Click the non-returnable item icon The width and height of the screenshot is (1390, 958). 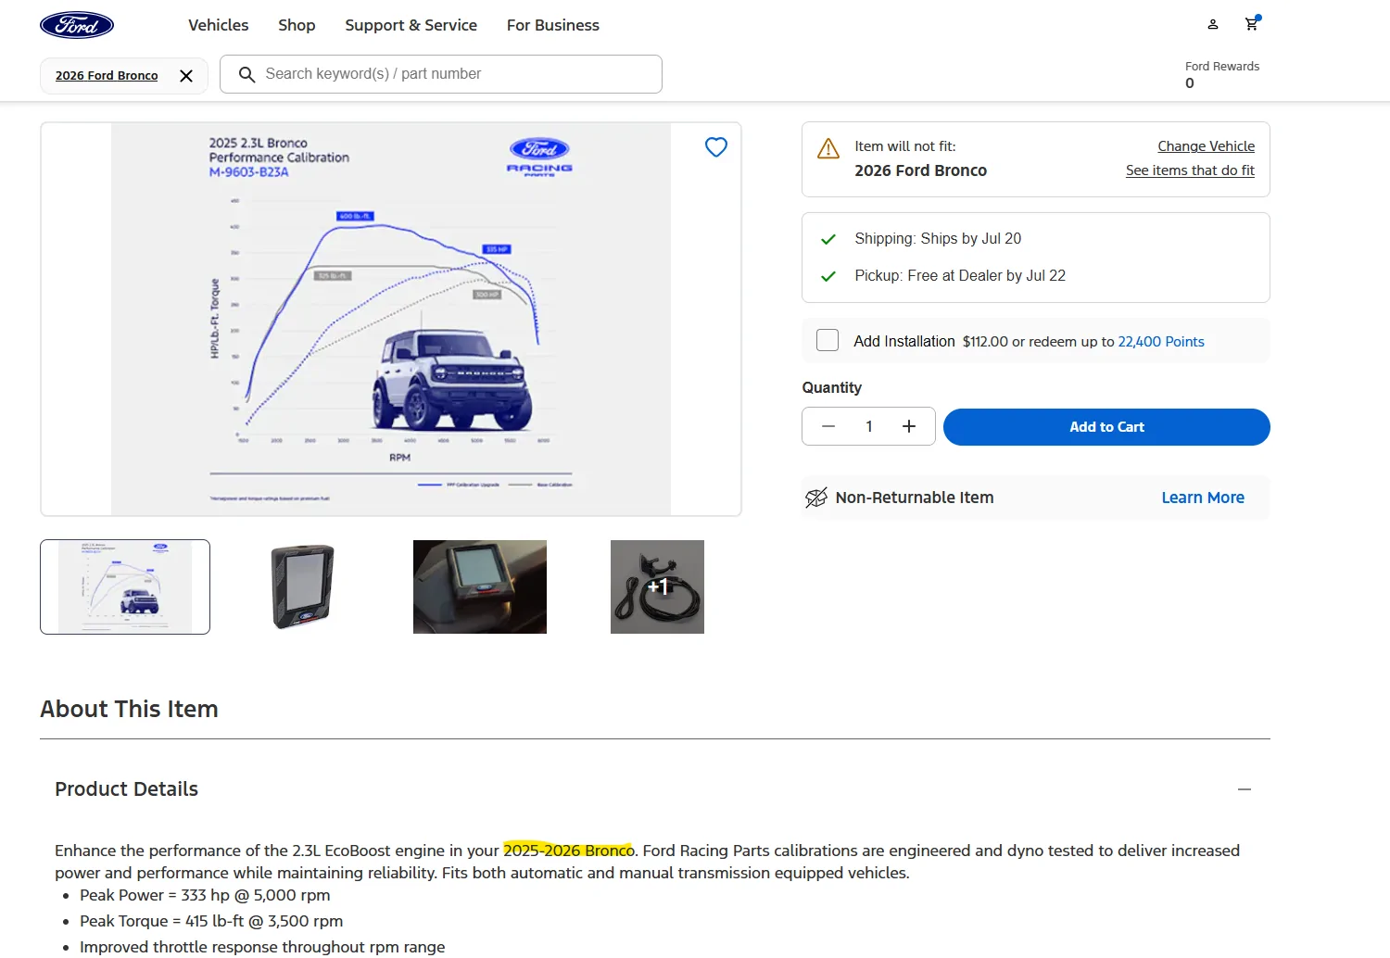pyautogui.click(x=816, y=498)
